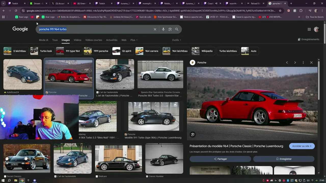Open Chrome menu three dots
This screenshot has height=183, width=326.
point(322,11)
